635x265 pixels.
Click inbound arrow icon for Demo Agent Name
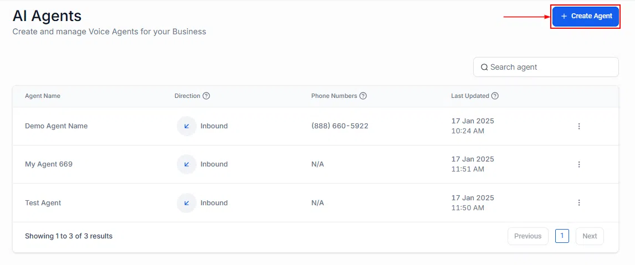click(187, 126)
